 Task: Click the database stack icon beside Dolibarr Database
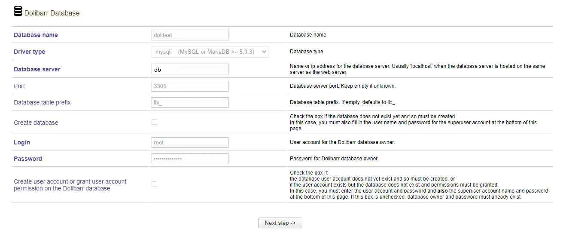click(18, 12)
